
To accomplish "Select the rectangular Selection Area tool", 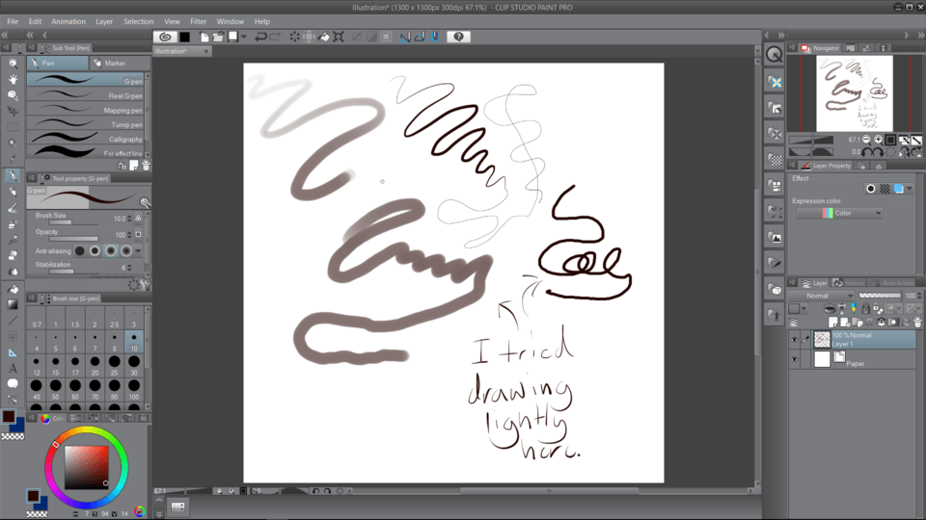I will 13,127.
